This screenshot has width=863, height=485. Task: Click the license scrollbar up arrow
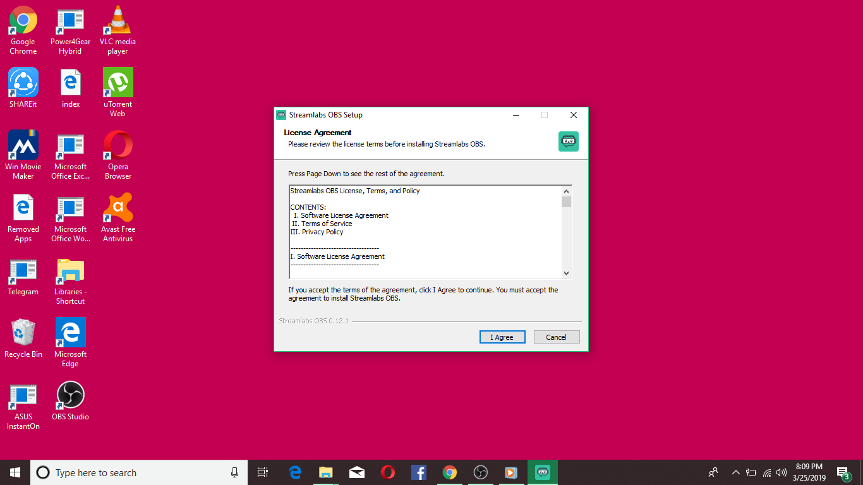[x=567, y=191]
